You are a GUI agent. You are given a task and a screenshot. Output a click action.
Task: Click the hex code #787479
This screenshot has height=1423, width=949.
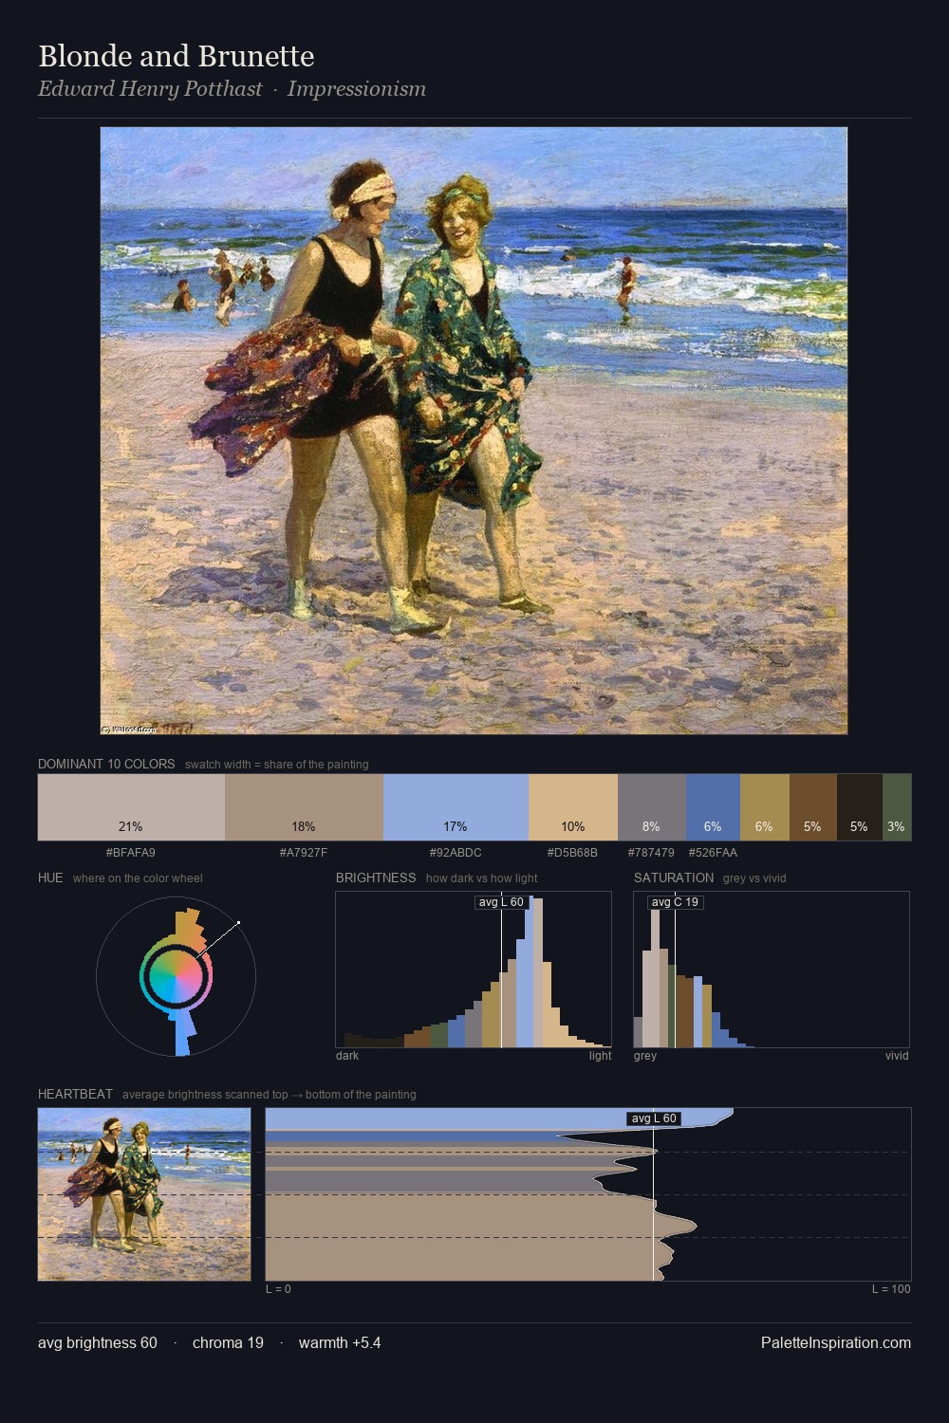[x=652, y=853]
